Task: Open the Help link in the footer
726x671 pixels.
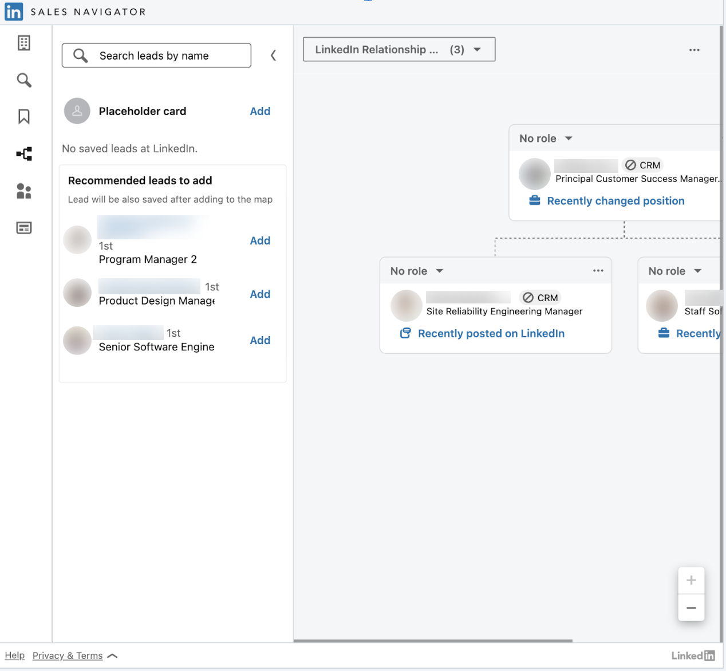Action: tap(15, 656)
